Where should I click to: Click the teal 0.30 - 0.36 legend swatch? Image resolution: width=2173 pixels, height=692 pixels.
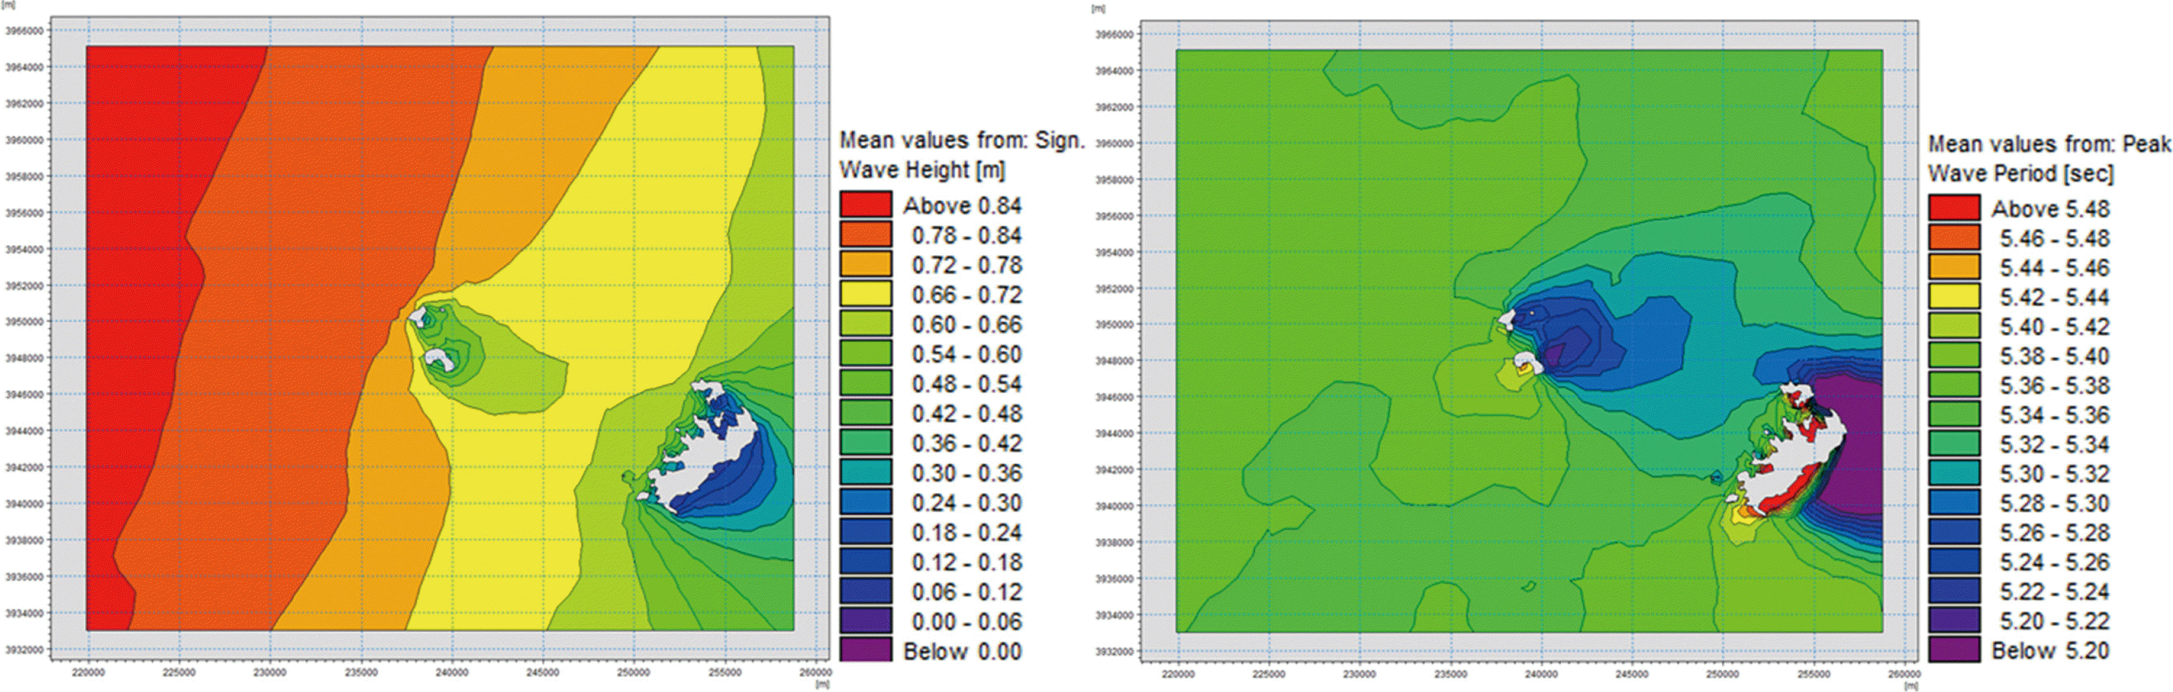[x=865, y=472]
